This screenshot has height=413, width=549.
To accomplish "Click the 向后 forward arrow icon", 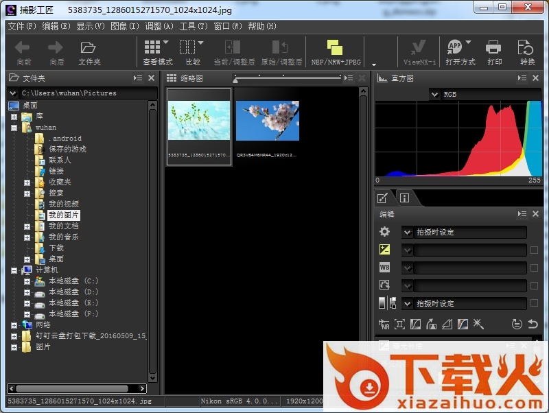I will pos(56,47).
